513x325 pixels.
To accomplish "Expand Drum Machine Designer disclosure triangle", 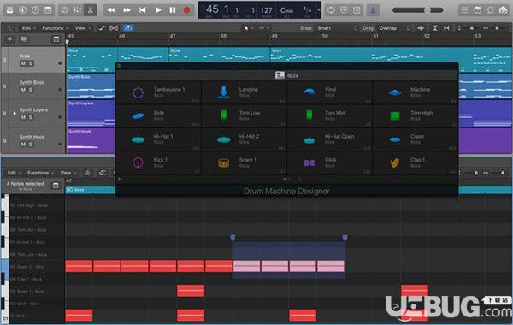I will (120, 180).
